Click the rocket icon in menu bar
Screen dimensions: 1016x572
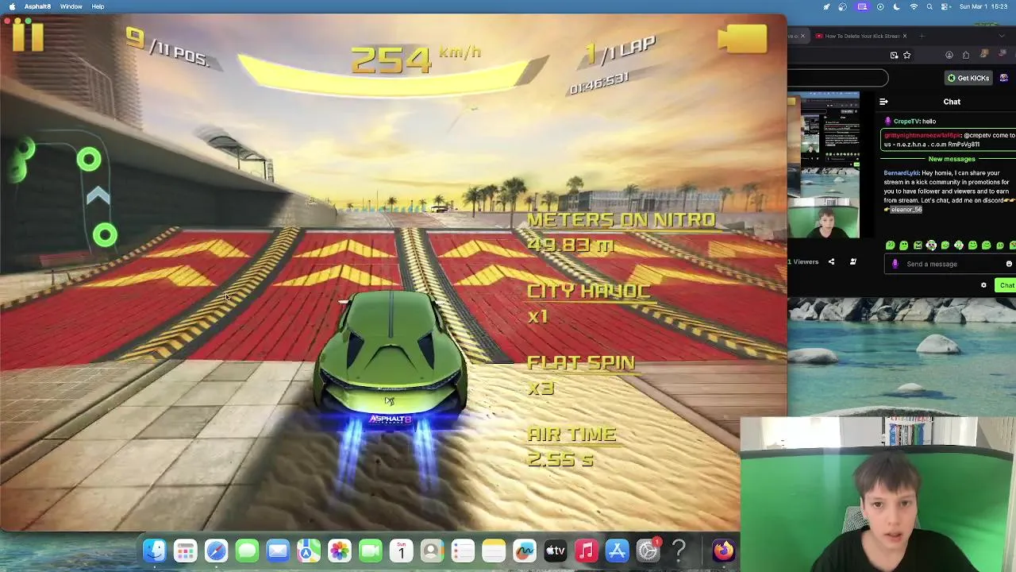(x=826, y=6)
